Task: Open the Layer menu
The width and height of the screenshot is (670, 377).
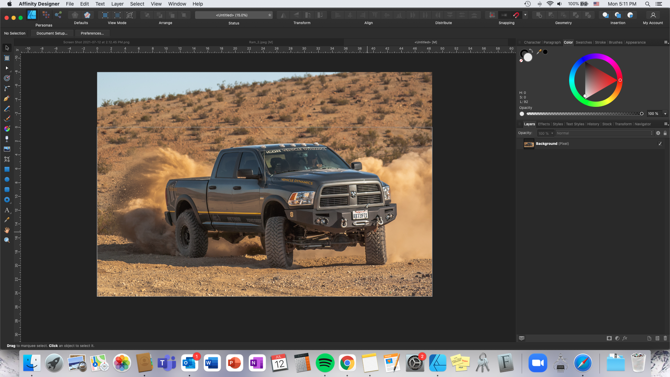Action: click(x=117, y=4)
